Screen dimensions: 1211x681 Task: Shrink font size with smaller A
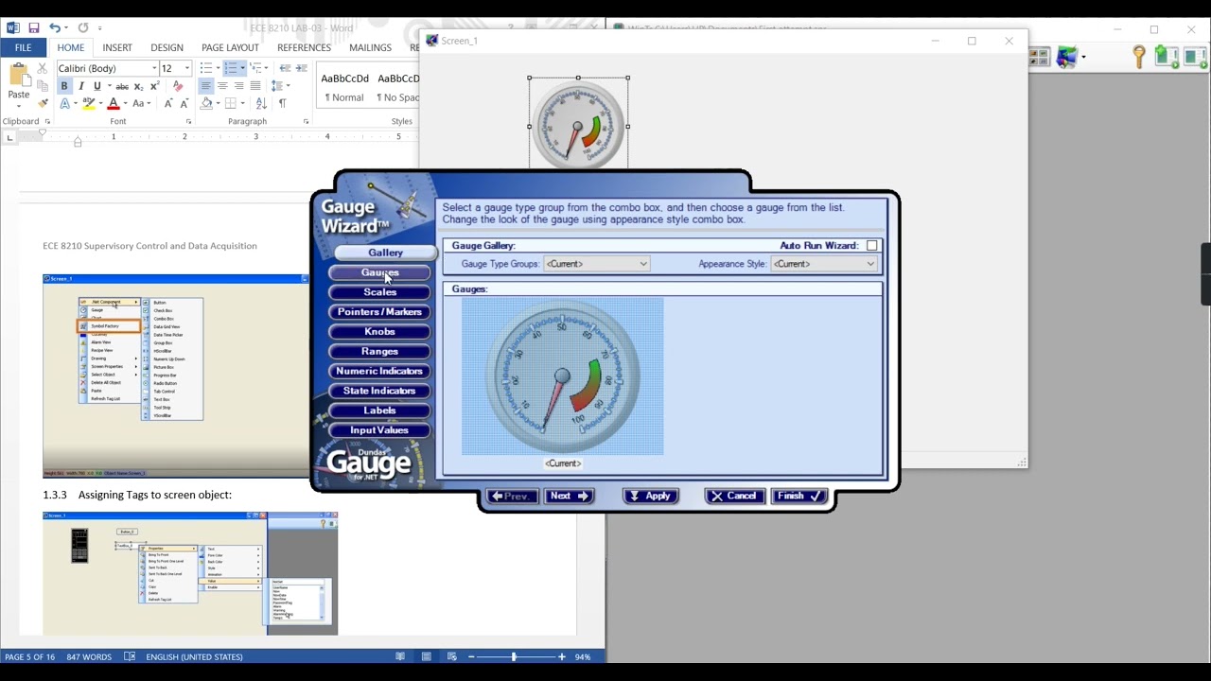[x=184, y=103]
